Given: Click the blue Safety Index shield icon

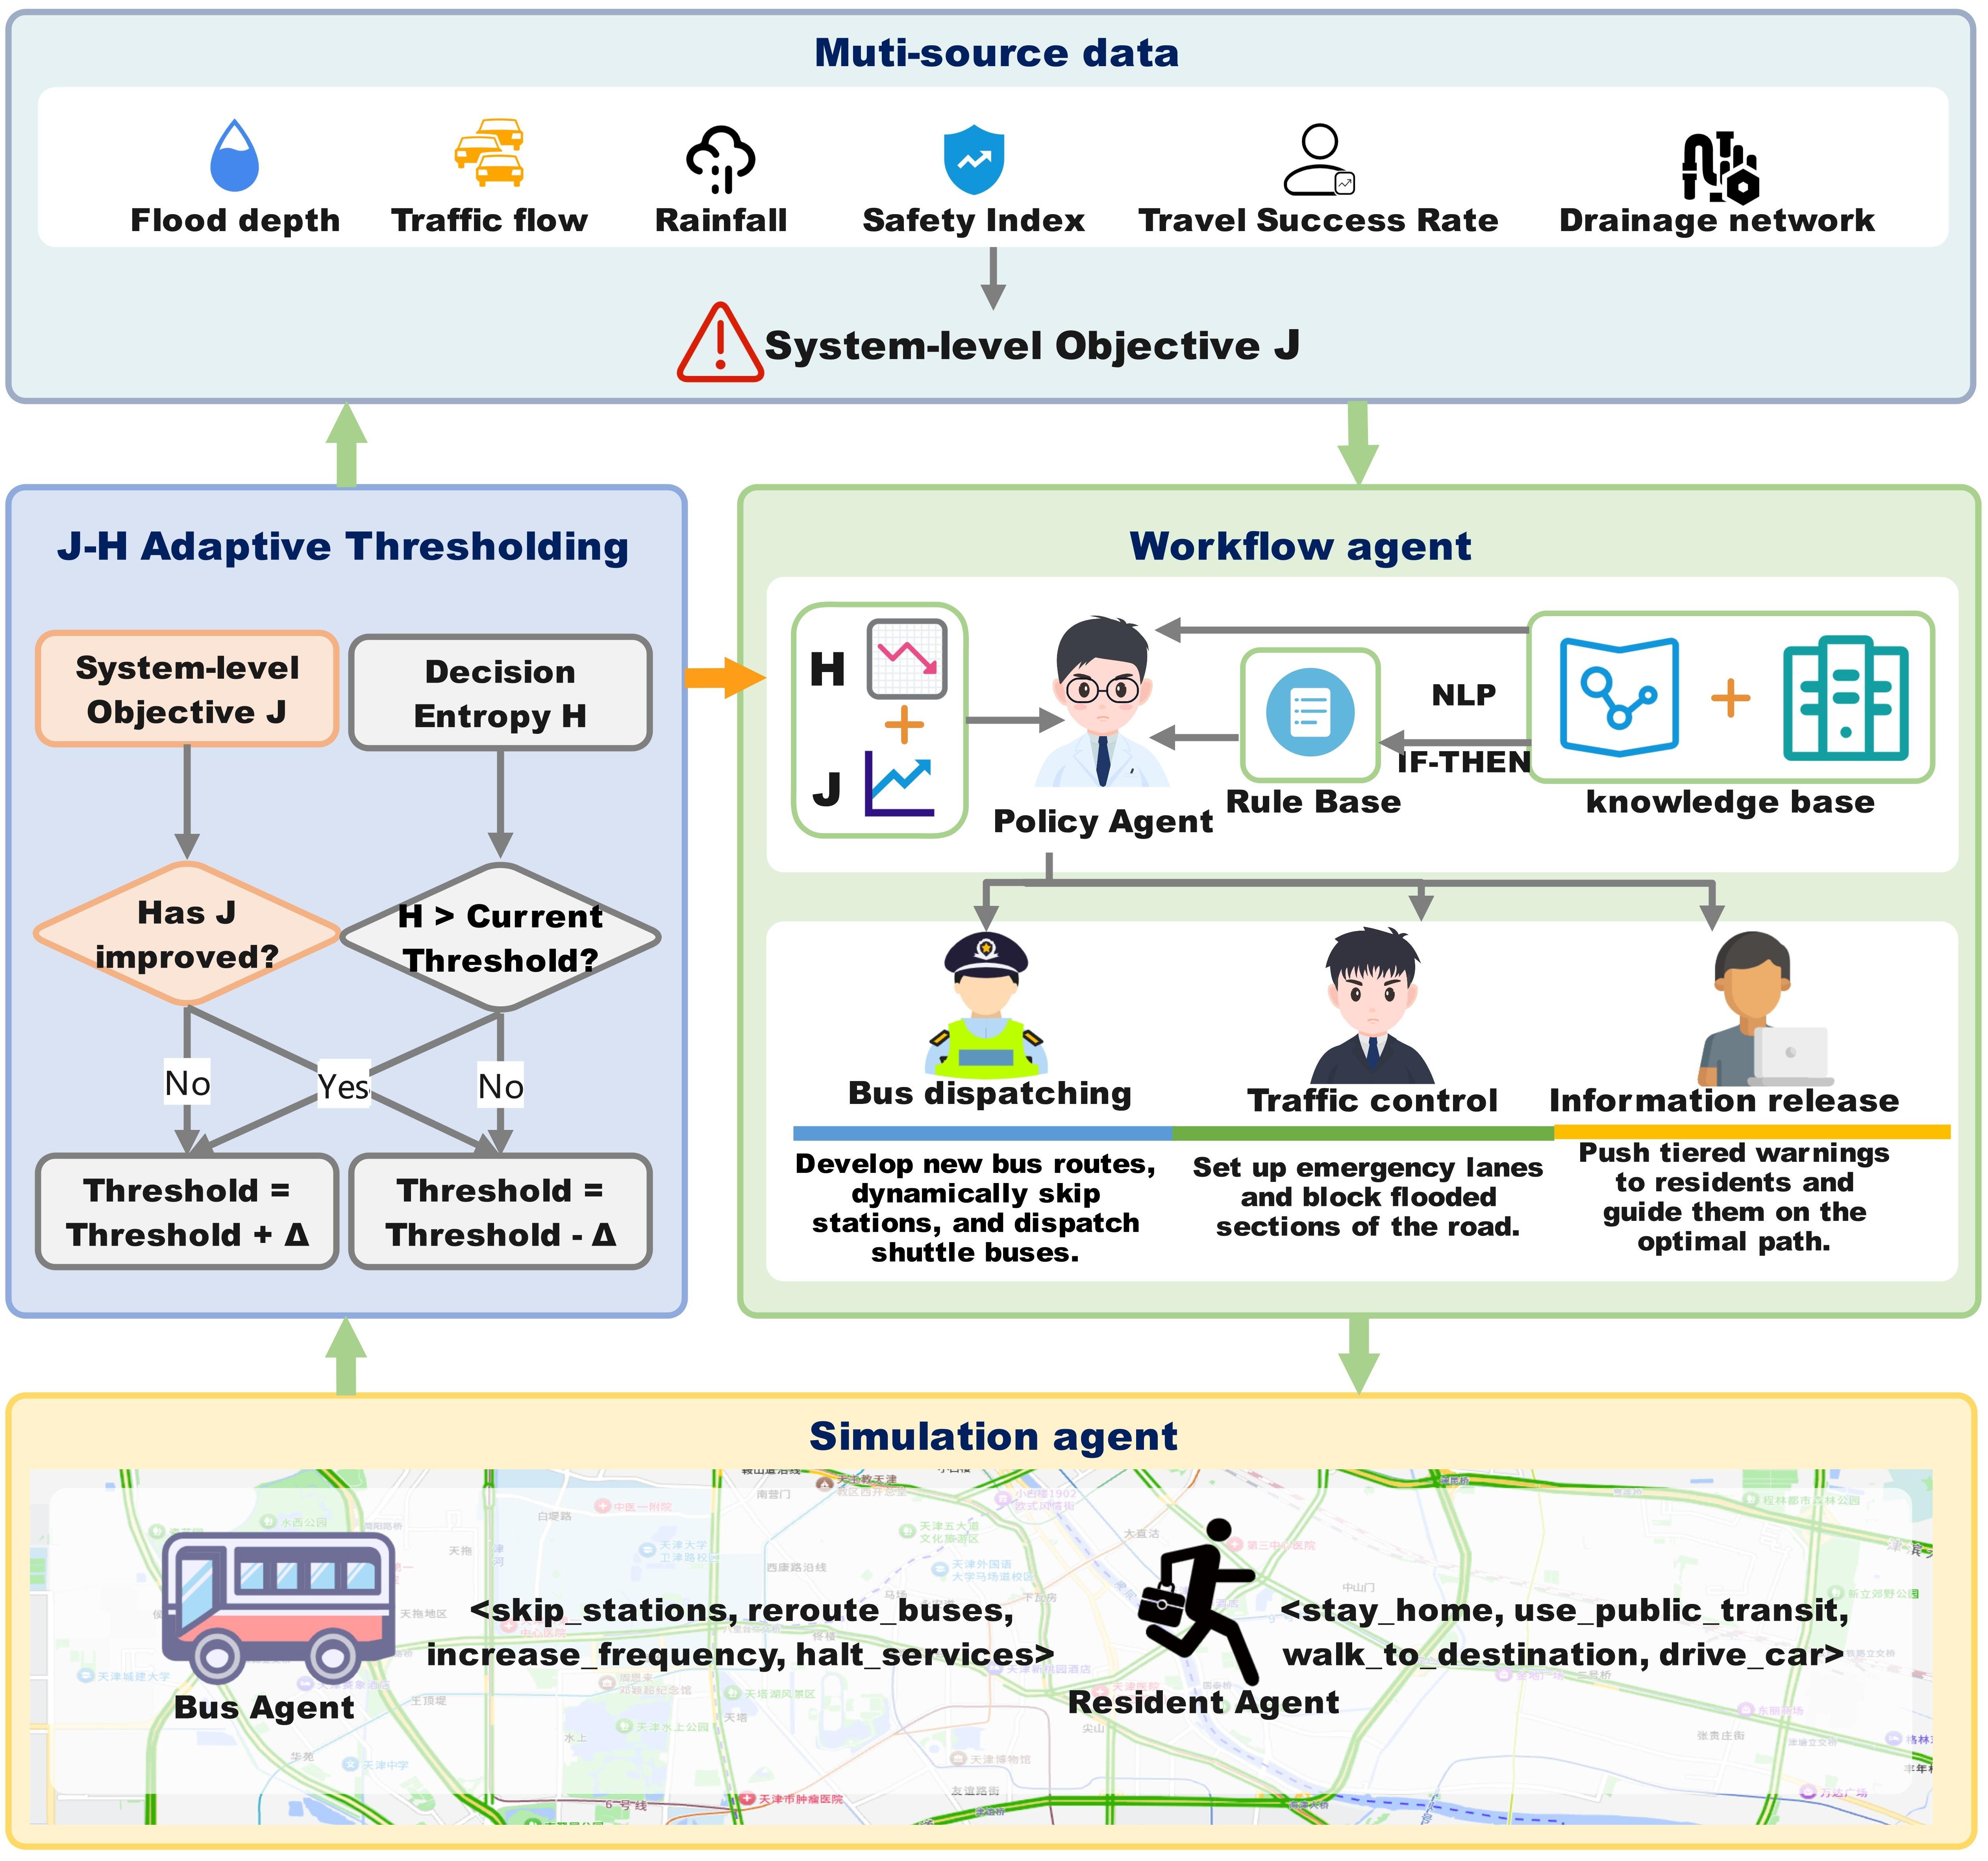Looking at the screenshot, I should coord(973,158).
